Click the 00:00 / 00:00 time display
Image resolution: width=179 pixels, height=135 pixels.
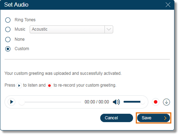tap(97, 102)
